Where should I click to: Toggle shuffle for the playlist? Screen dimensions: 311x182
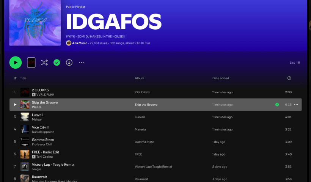44,63
